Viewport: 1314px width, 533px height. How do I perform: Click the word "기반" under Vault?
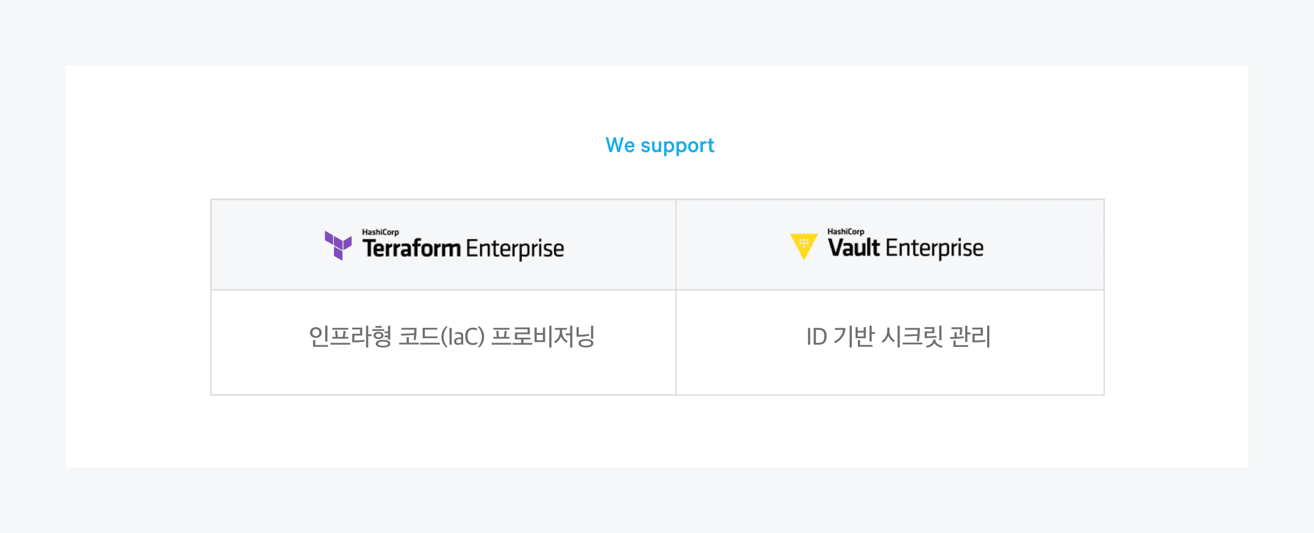(x=854, y=336)
